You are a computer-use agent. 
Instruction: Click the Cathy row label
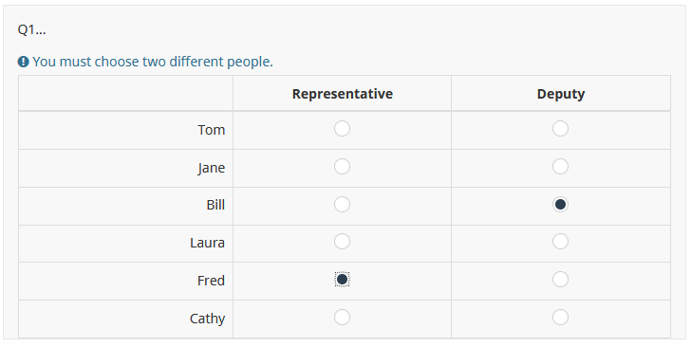(x=207, y=319)
